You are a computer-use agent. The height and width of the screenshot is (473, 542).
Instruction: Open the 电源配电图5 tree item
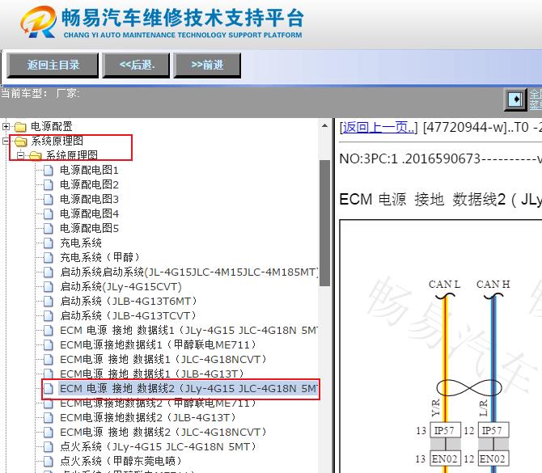(89, 228)
